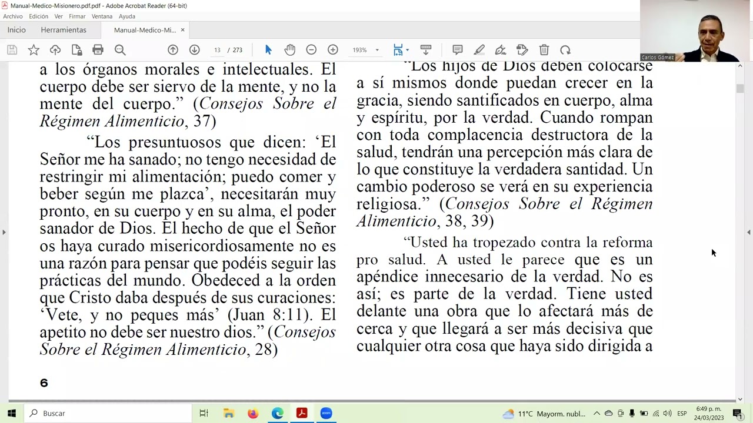The image size is (753, 423).
Task: Click the stamp and edit tool icon
Action: (x=522, y=50)
